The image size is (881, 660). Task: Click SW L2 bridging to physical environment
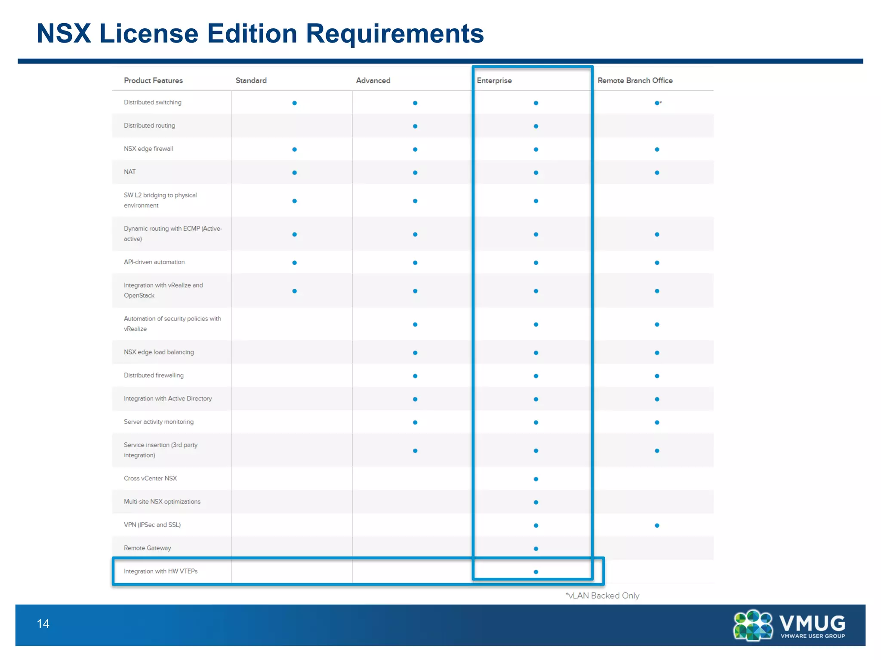point(160,200)
